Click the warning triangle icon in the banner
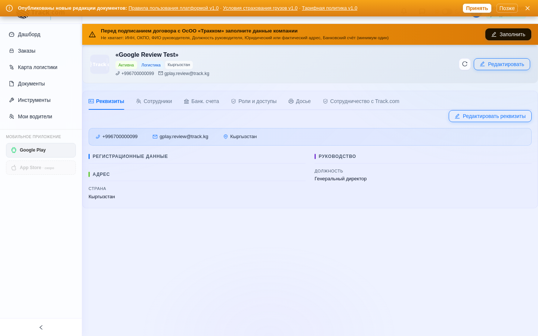Image resolution: width=538 pixels, height=336 pixels. 92,34
